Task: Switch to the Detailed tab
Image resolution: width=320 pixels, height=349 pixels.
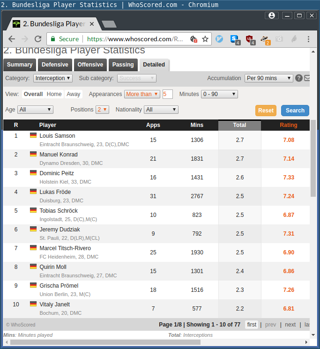Action: tap(154, 65)
